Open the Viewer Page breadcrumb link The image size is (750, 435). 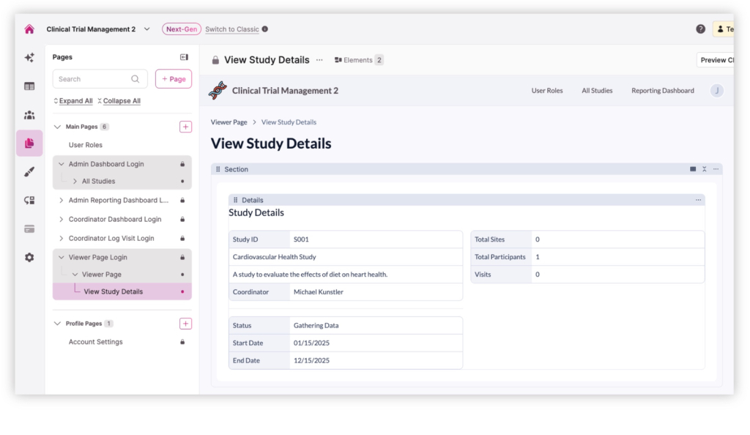pyautogui.click(x=229, y=122)
